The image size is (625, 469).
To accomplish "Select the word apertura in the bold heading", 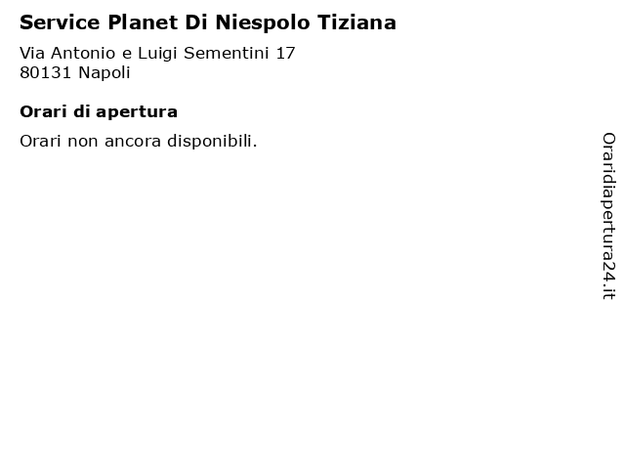I will click(x=137, y=113).
